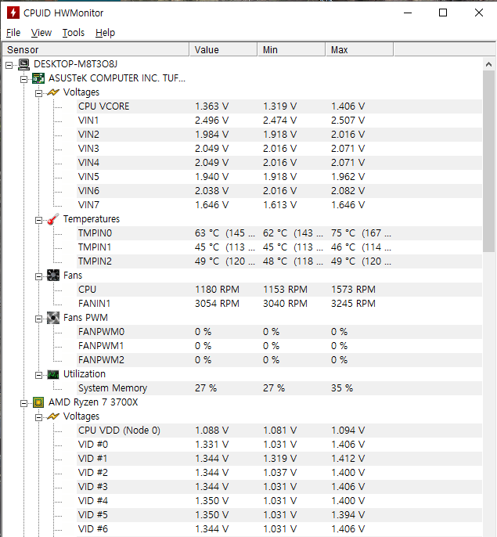Collapse the AMD Ryzen 7 3700X node
The height and width of the screenshot is (537, 497).
click(x=24, y=403)
